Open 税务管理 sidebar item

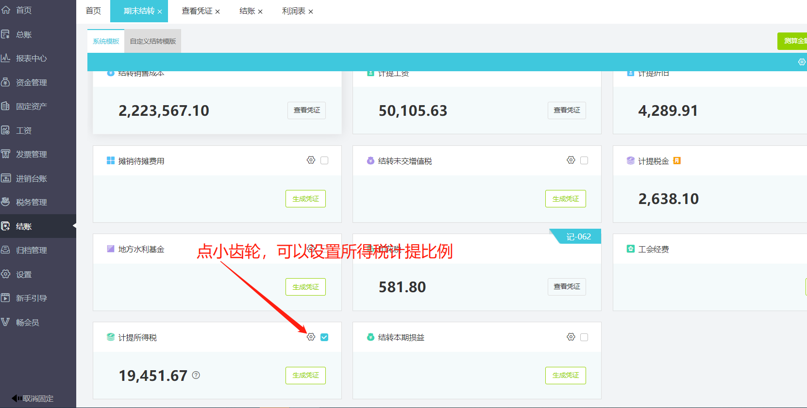pos(31,202)
